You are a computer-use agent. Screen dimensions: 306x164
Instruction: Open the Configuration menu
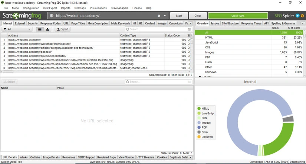pyautogui.click(x=31, y=8)
